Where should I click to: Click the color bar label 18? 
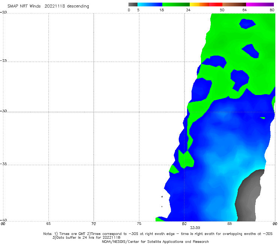[162, 10]
